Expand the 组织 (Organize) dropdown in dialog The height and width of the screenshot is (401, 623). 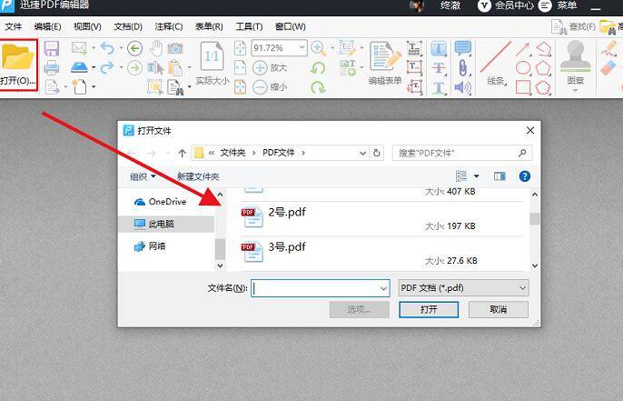pos(143,176)
